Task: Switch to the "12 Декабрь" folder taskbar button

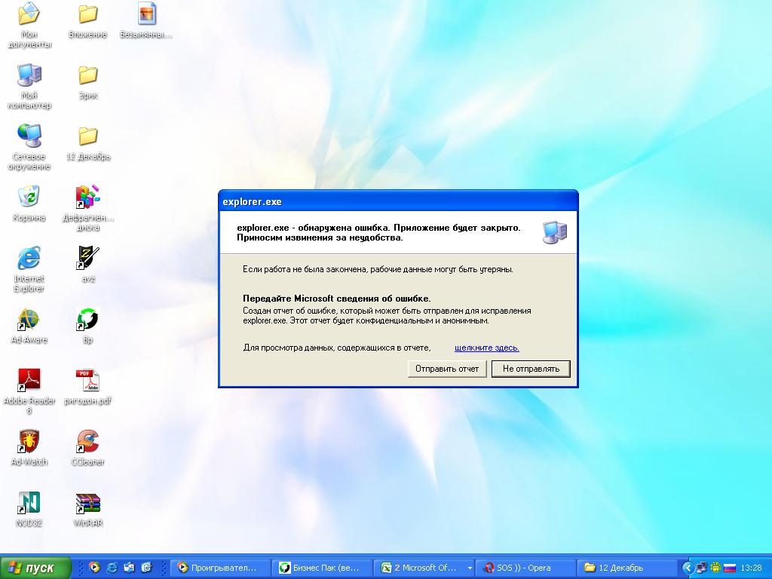Action: (x=626, y=568)
